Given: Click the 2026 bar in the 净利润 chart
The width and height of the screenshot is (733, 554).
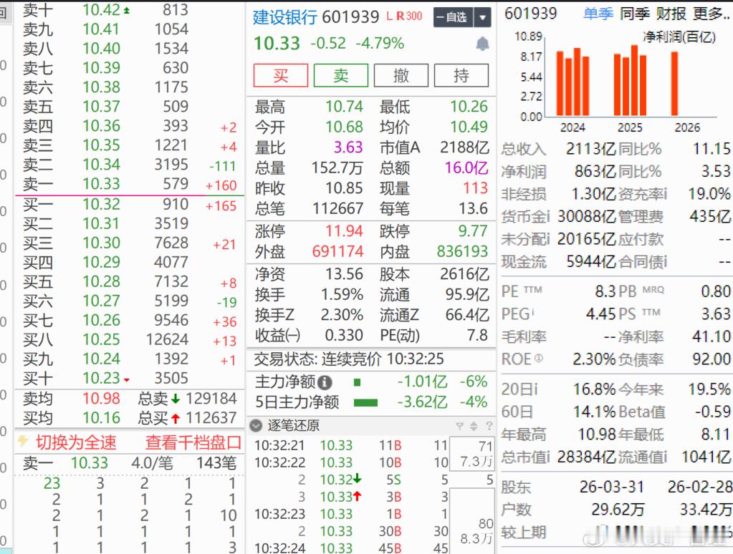Looking at the screenshot, I should pos(674,84).
